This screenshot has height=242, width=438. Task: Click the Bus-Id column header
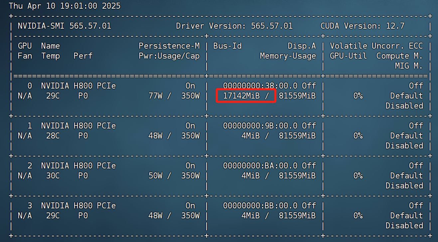point(227,46)
